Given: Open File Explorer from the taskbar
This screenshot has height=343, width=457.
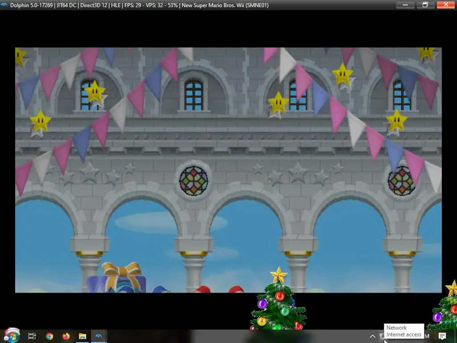Looking at the screenshot, I should point(83,336).
